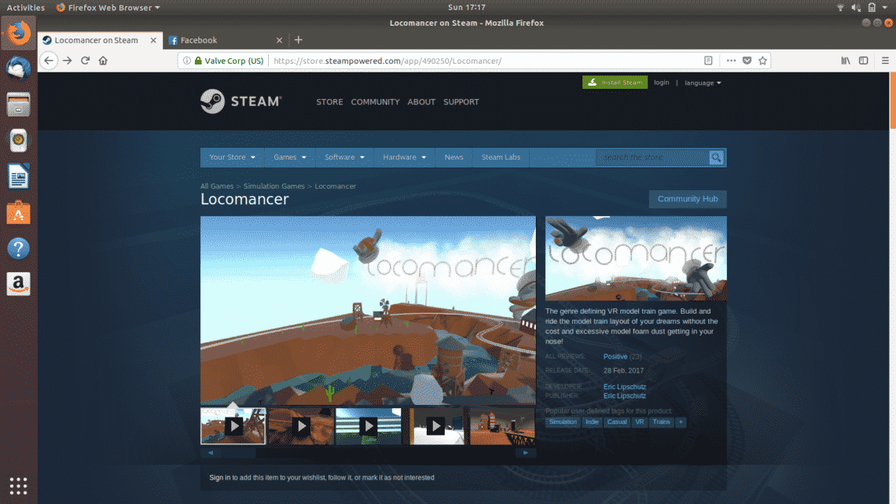This screenshot has width=896, height=504.
Task: Show the Firefox sidebars icon
Action: (864, 61)
